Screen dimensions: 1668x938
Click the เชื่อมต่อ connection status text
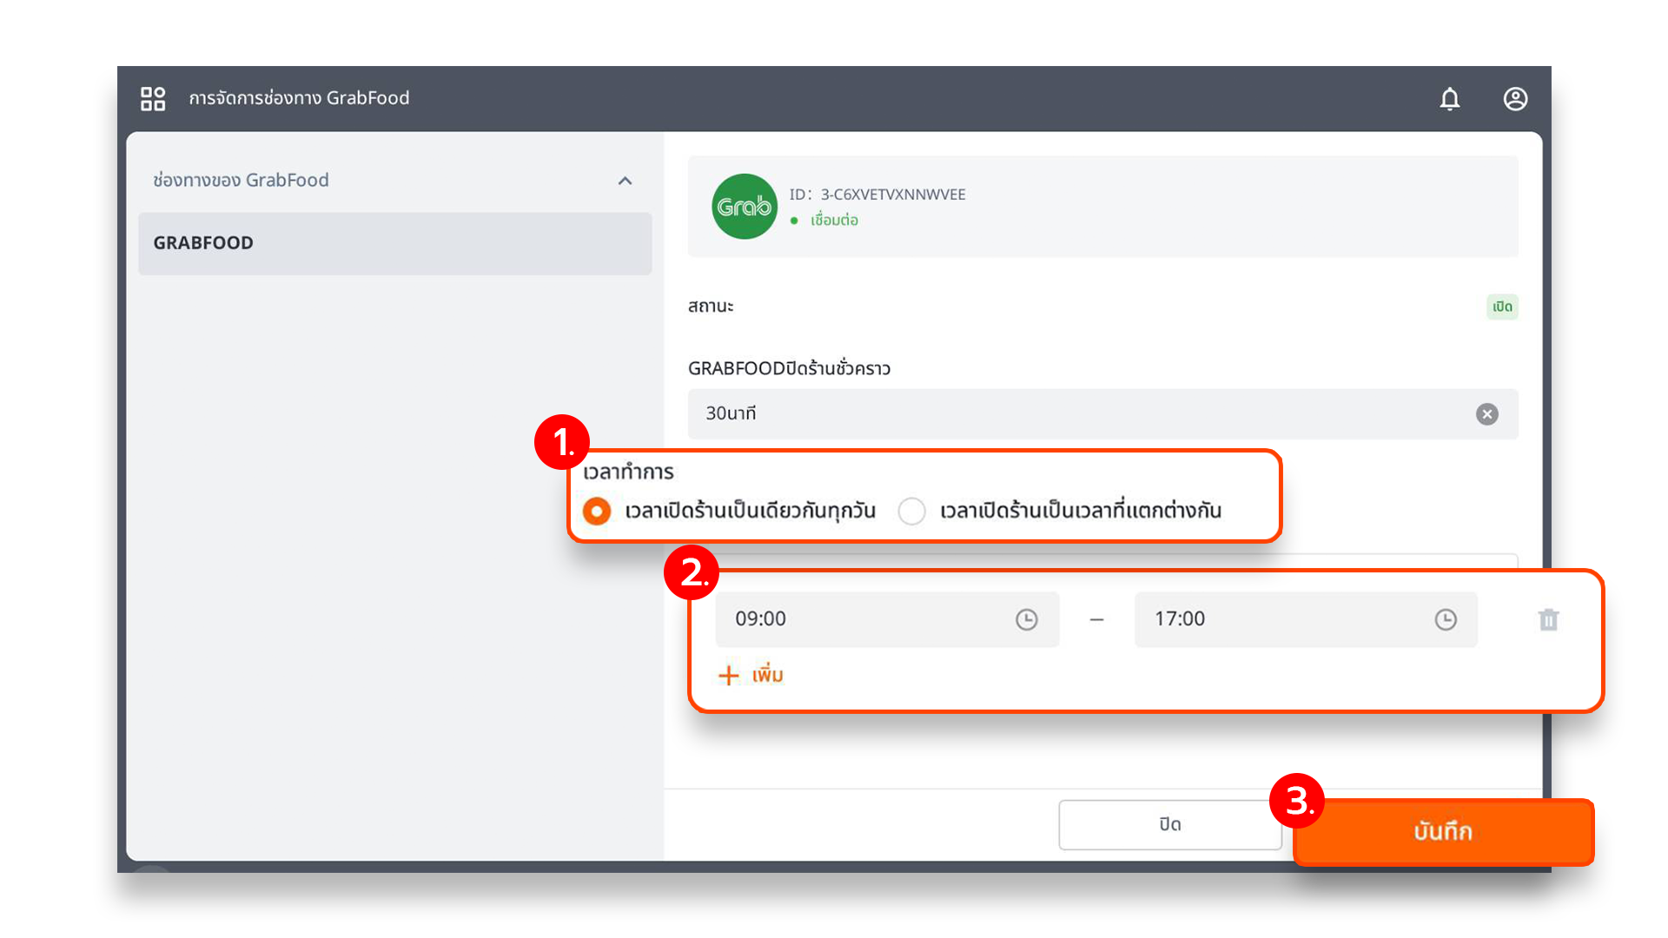pos(834,221)
